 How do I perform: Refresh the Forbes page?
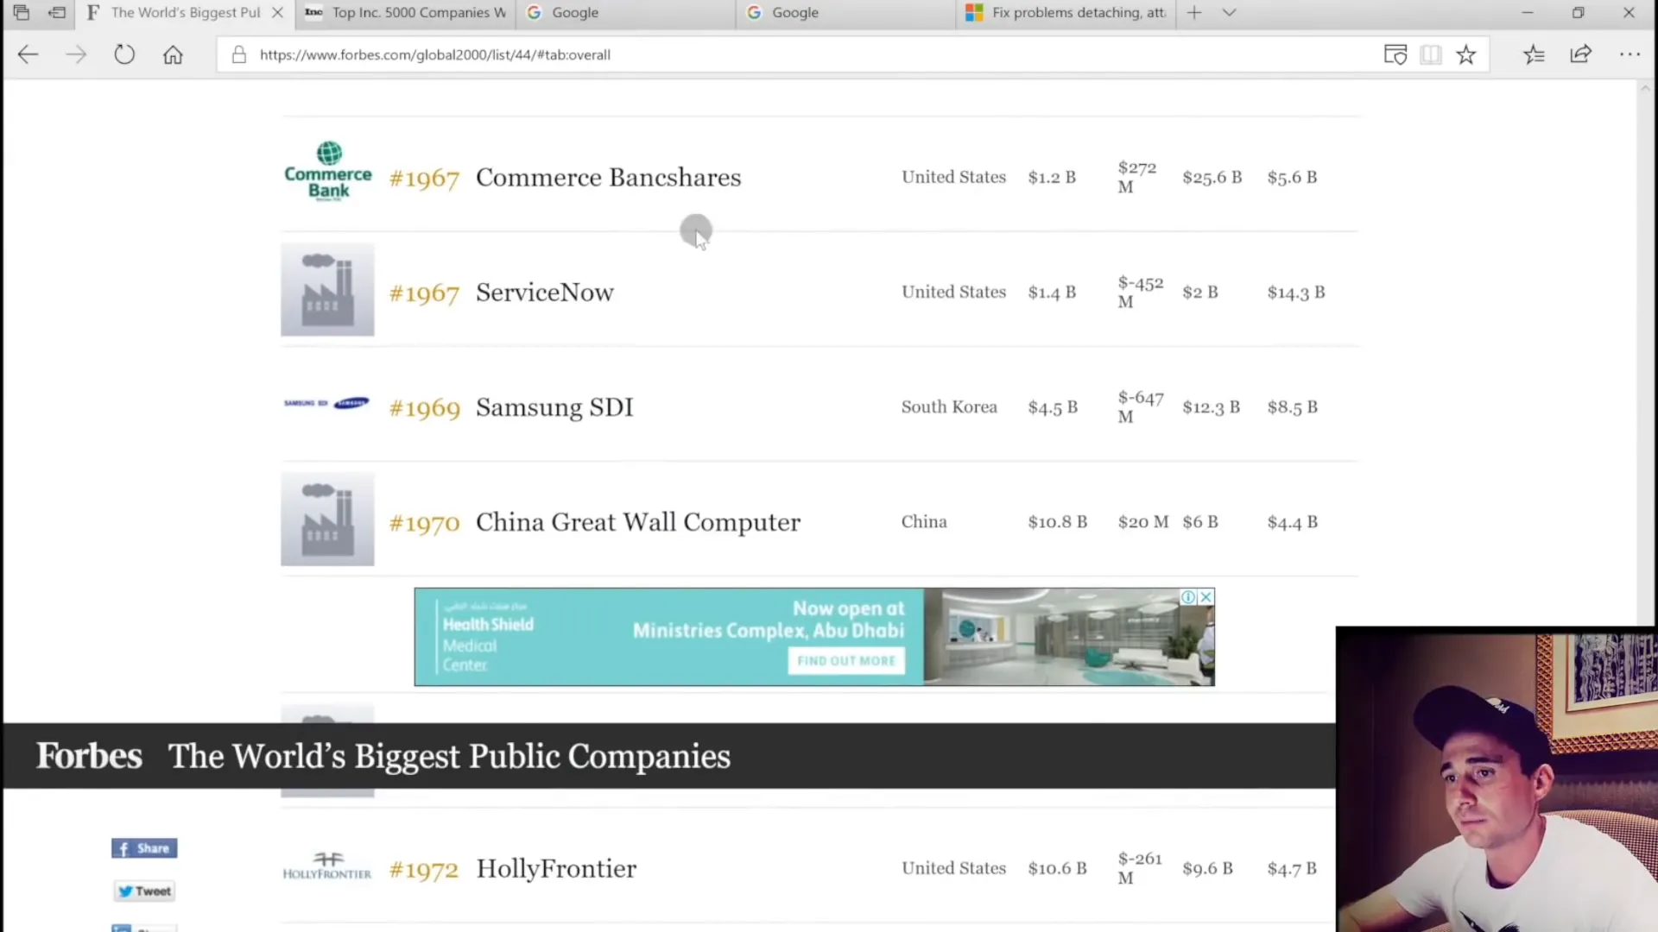click(124, 54)
